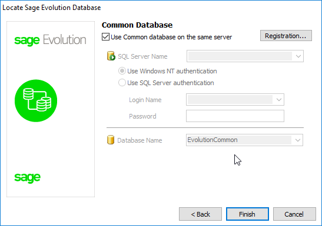The image size is (322, 226).
Task: Uncheck Use Common database on same server
Action: tap(105, 37)
